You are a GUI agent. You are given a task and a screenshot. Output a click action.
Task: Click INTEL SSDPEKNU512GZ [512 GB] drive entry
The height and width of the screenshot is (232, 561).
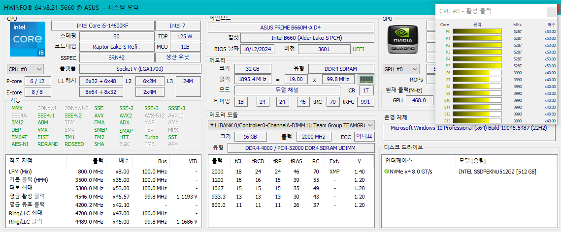[497, 172]
